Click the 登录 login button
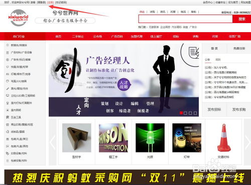 pyautogui.click(x=214, y=49)
